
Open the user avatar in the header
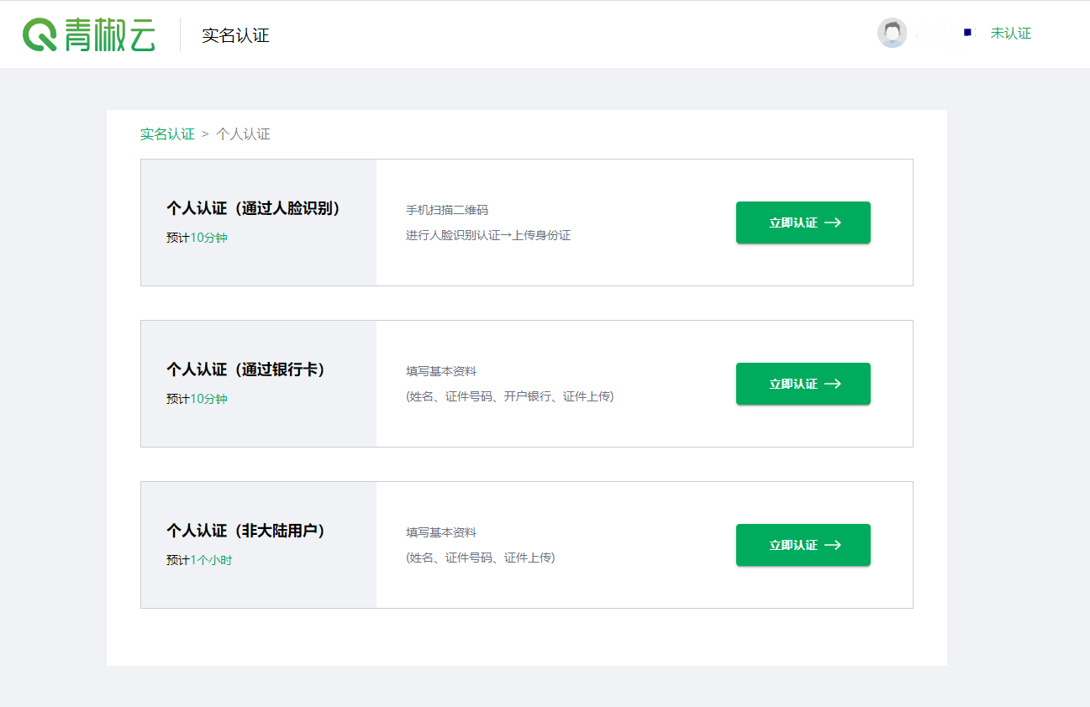pyautogui.click(x=892, y=33)
